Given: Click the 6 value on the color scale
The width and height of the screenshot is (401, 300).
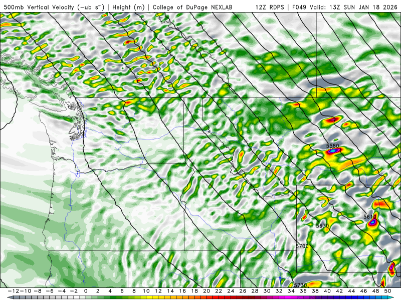Looking at the screenshot, I should tap(122, 291).
